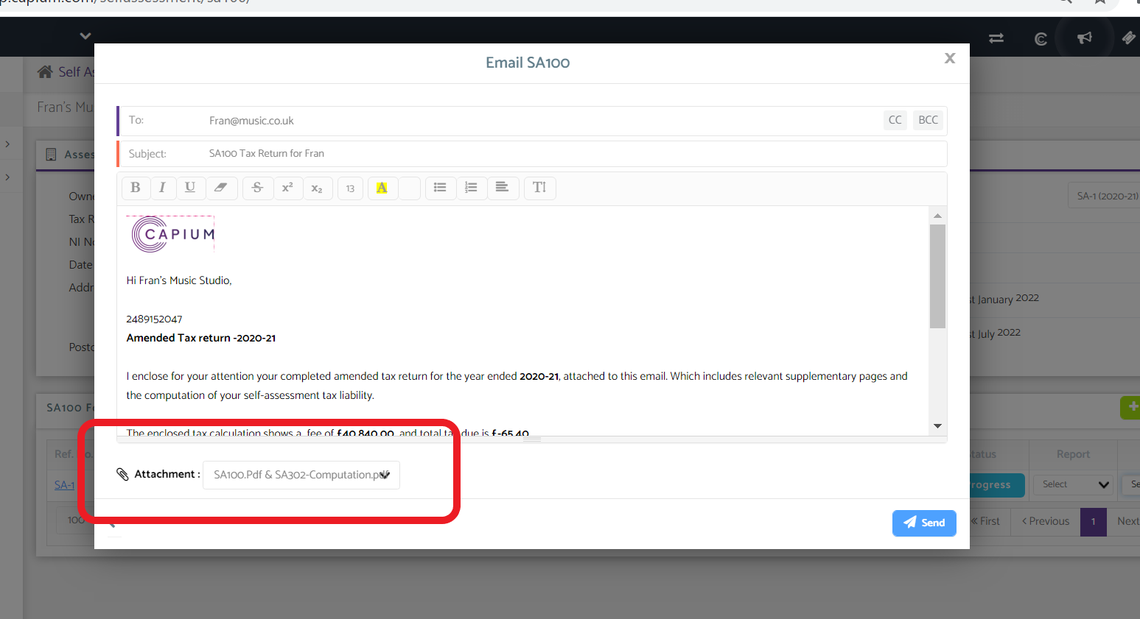1140x619 pixels.
Task: Toggle bold formatting in email editor
Action: [136, 188]
